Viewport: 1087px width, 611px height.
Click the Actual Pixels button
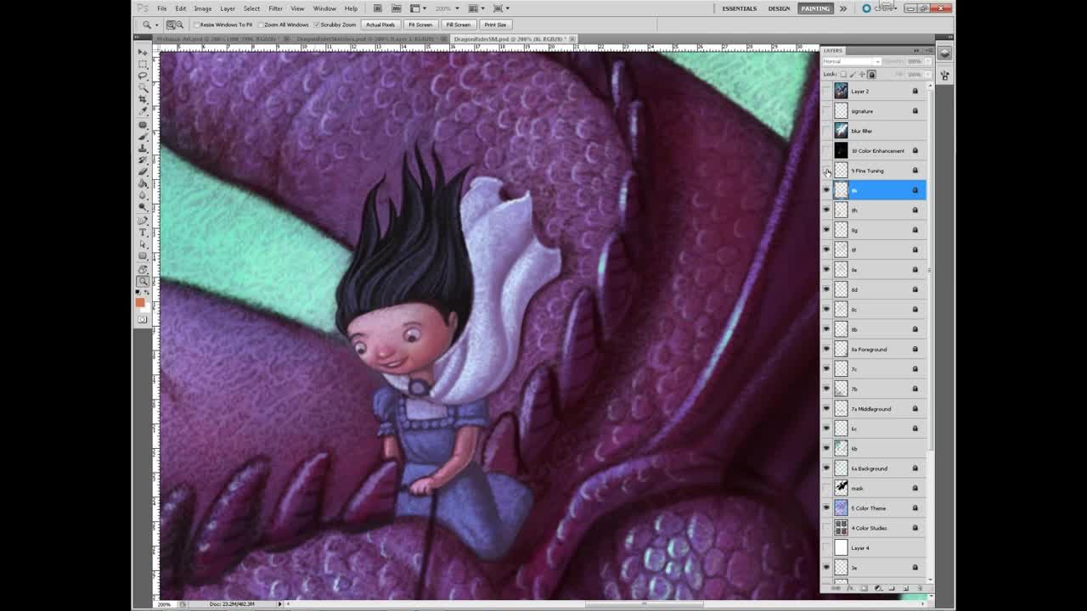tap(380, 25)
